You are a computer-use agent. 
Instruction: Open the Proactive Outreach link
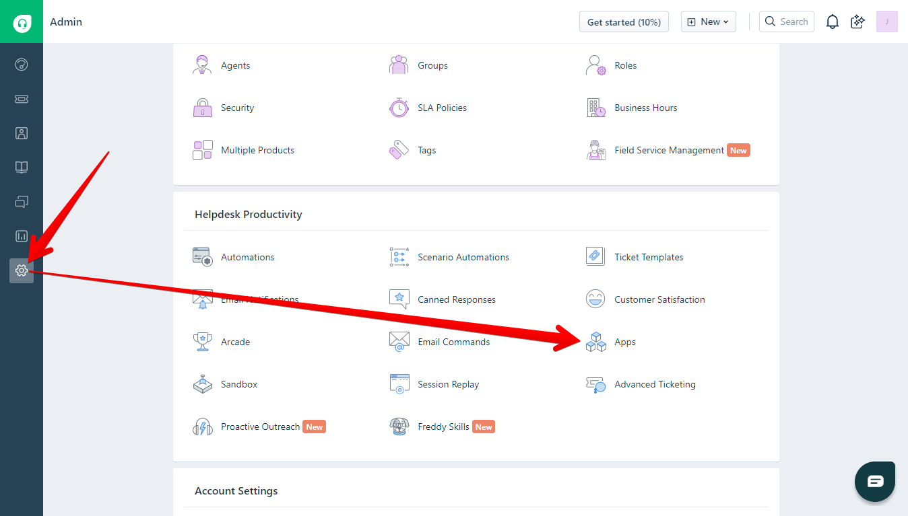(260, 427)
